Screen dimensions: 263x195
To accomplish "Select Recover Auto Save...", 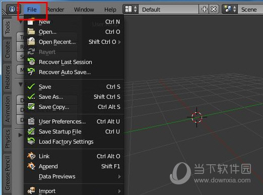I will point(74,72).
